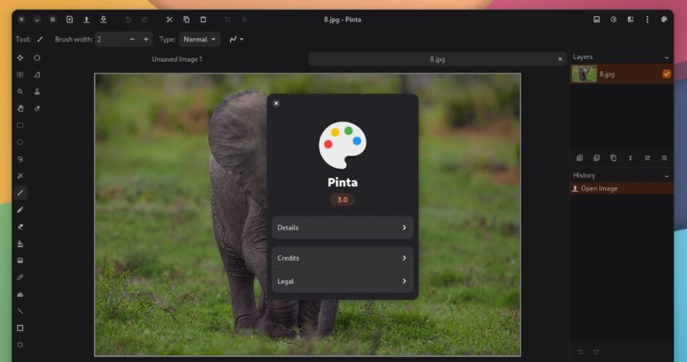The height and width of the screenshot is (362, 687).
Task: Open the Image menu icon
Action: pyautogui.click(x=596, y=19)
